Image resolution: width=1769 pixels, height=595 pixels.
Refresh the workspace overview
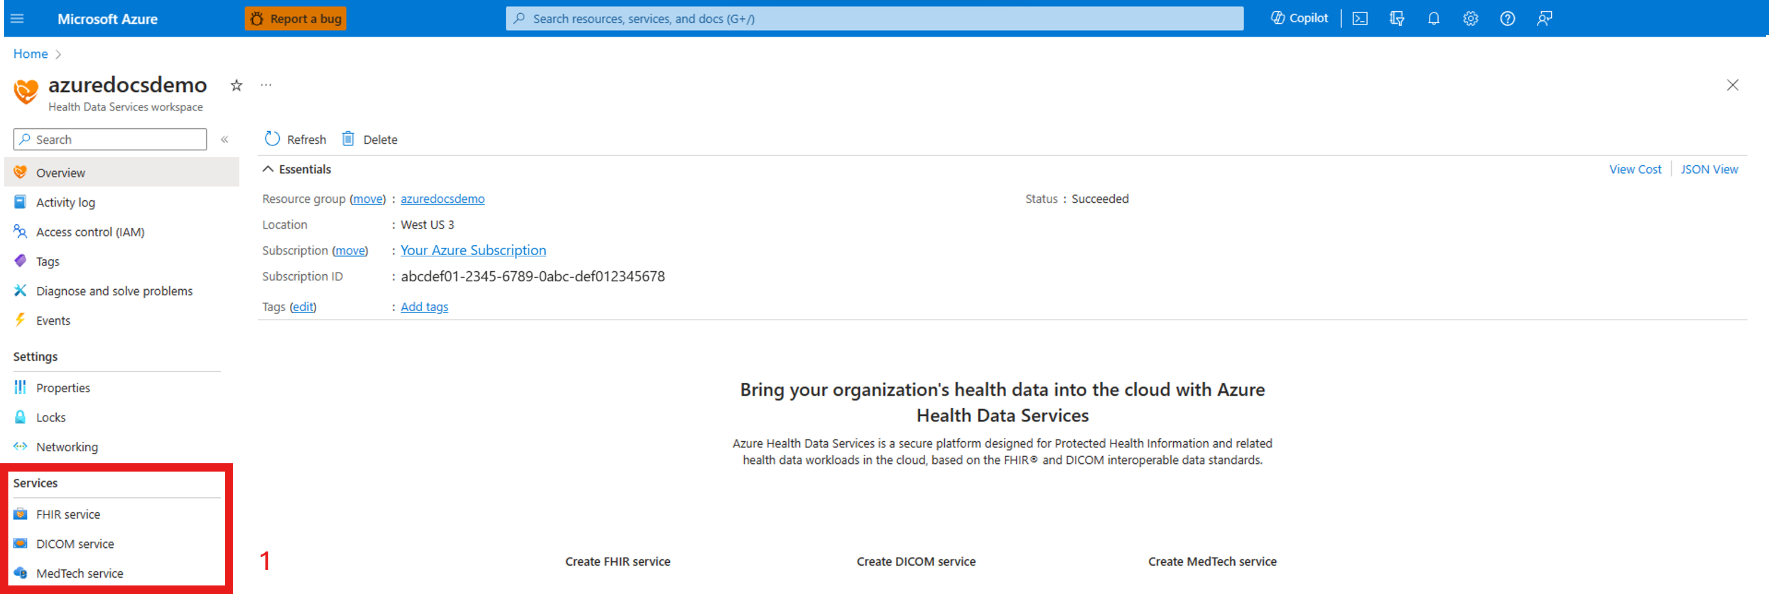(x=295, y=140)
